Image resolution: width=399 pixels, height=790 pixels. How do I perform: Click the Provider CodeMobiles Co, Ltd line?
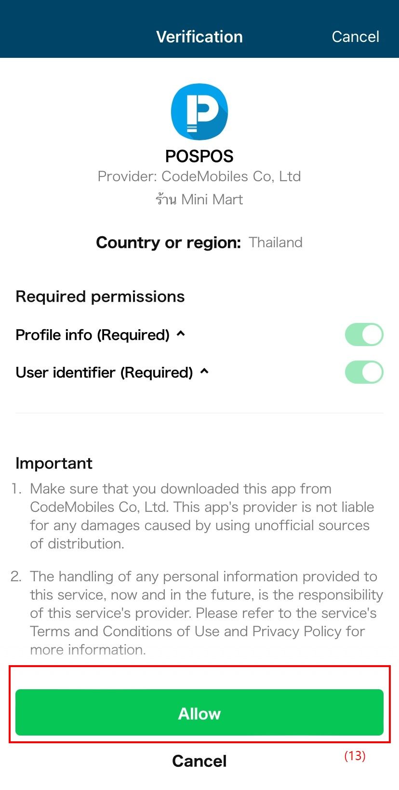point(199,176)
